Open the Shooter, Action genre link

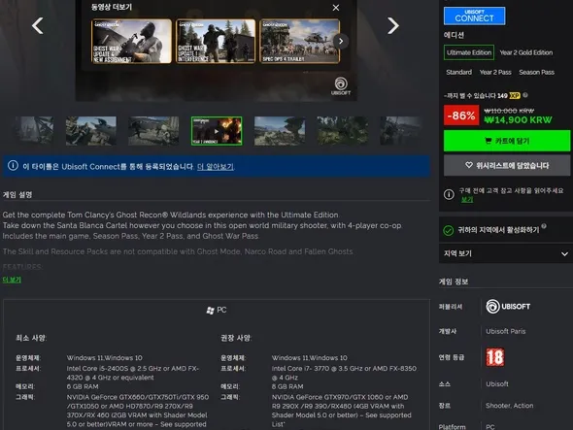point(510,406)
